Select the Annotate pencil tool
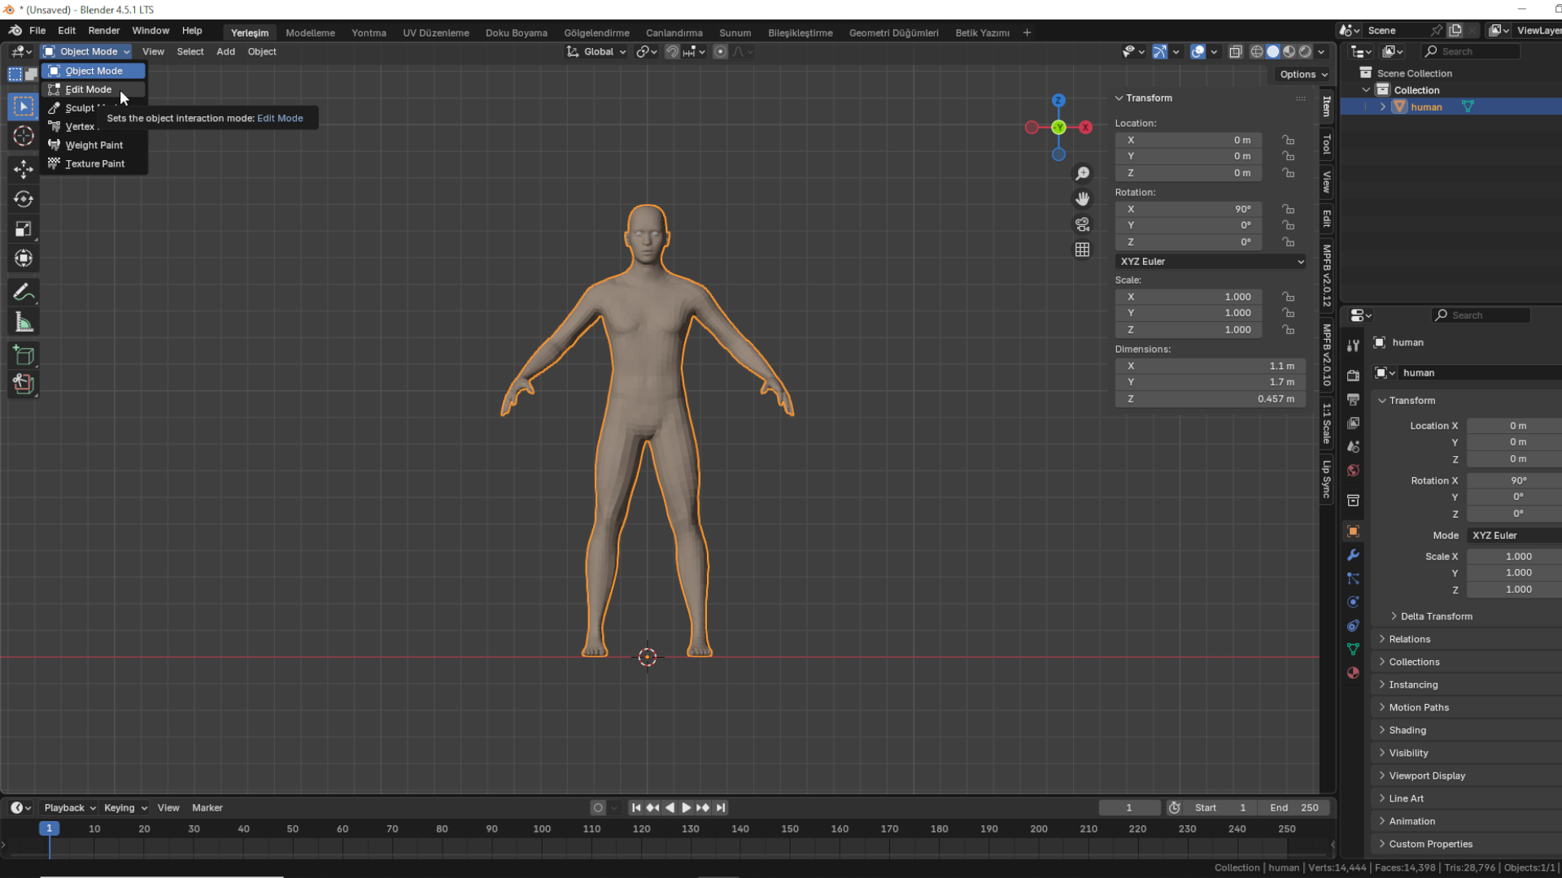Image resolution: width=1562 pixels, height=878 pixels. coord(24,293)
